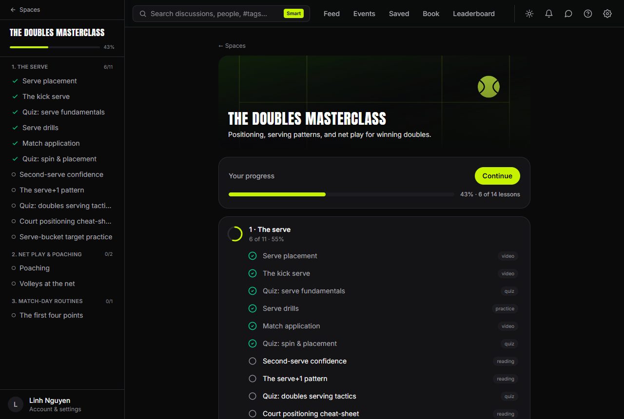The width and height of the screenshot is (624, 419).
Task: Open Account & settings for Linh Nguyen
Action: click(x=62, y=404)
